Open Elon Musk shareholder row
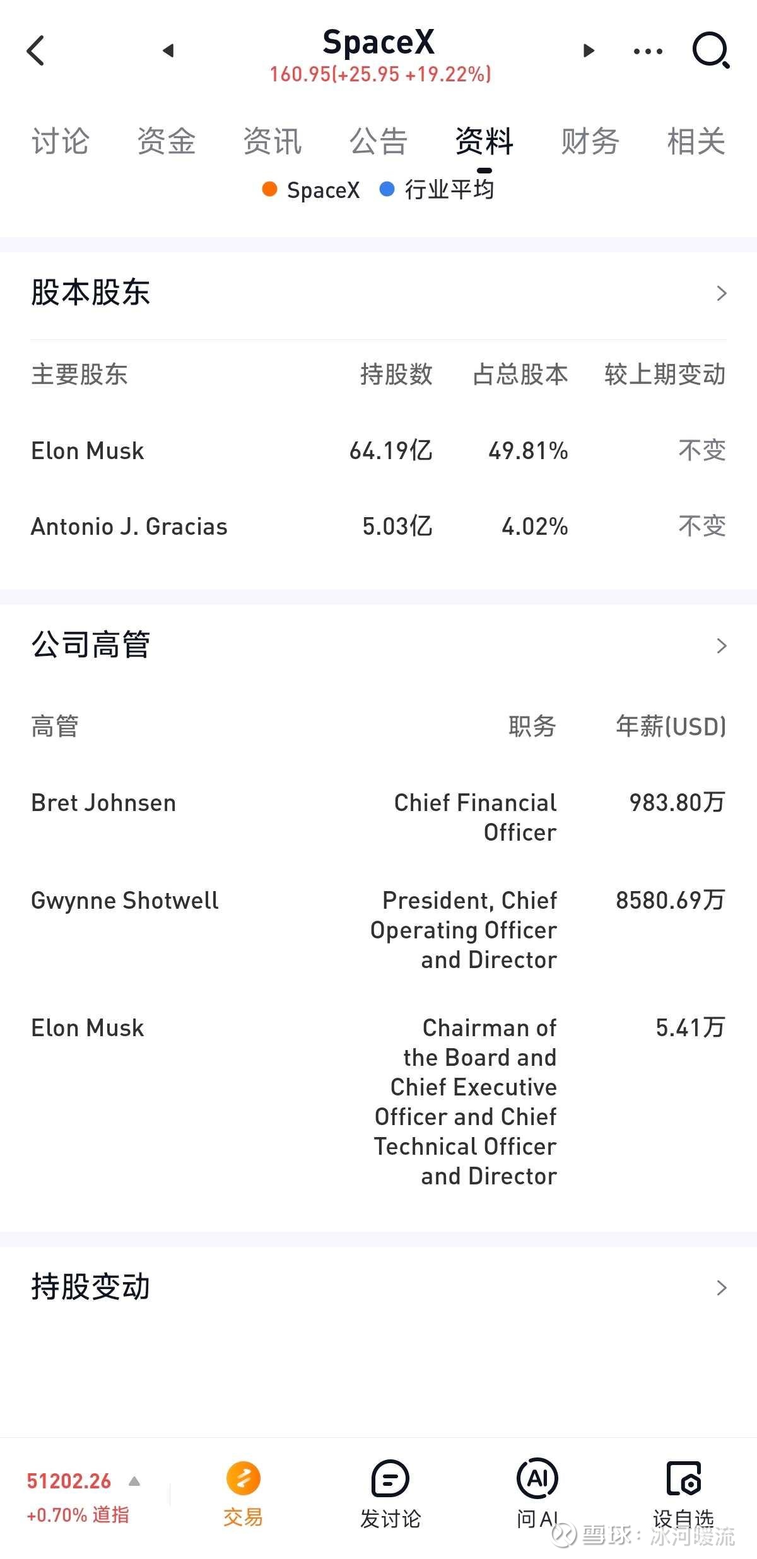The height and width of the screenshot is (1559, 757). (x=378, y=451)
